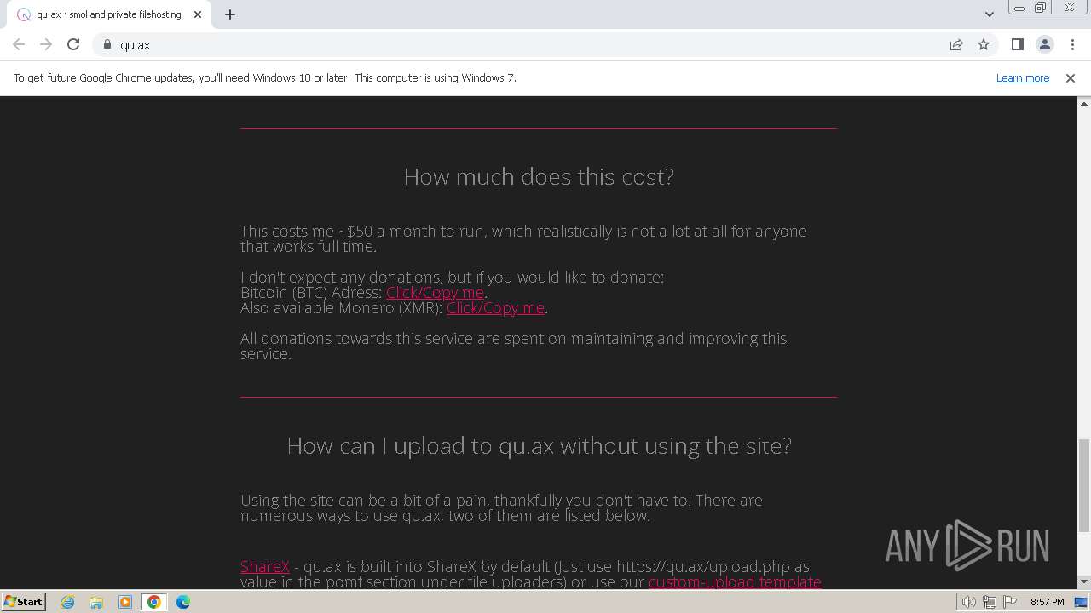Open the browser side panel
This screenshot has width=1091, height=613.
coord(1017,44)
